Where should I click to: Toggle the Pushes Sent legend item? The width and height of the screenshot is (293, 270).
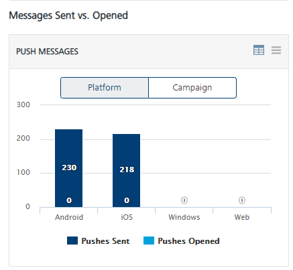point(99,241)
